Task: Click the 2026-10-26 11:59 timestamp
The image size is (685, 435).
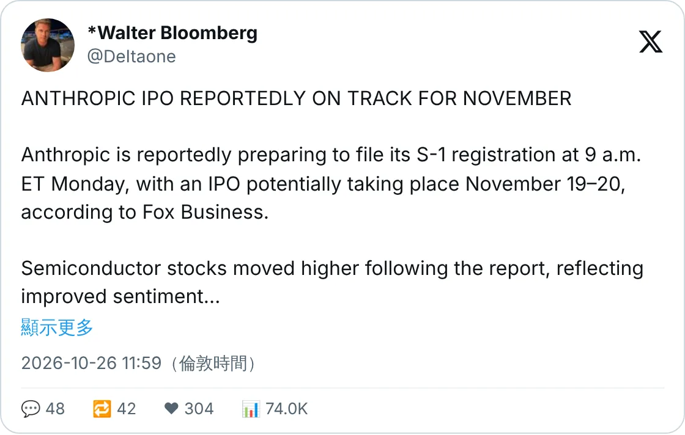Action: point(91,363)
